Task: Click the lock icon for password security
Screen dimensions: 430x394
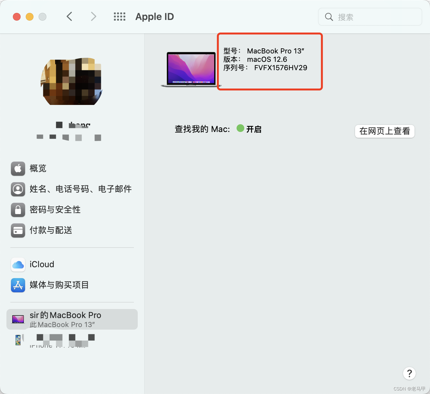Action: 18,210
